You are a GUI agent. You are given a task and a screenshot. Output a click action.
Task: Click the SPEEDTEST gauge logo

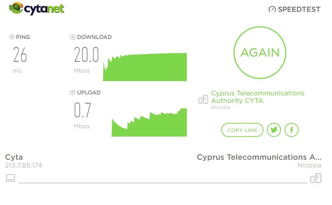(x=295, y=9)
